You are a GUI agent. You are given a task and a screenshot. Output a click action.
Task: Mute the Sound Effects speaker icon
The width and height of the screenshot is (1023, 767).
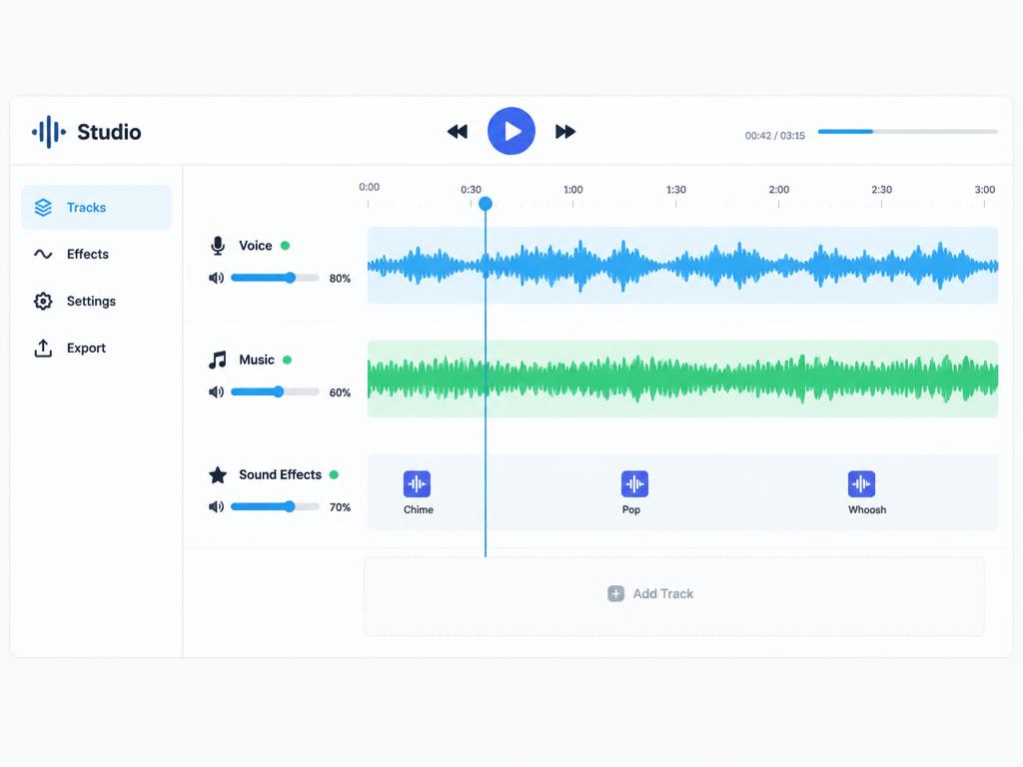[x=216, y=506]
